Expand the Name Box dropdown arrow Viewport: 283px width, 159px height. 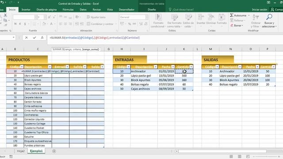coord(14,38)
